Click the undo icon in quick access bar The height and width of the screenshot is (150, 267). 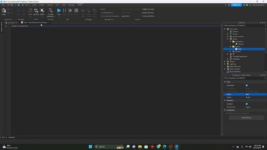[x=26, y=5]
